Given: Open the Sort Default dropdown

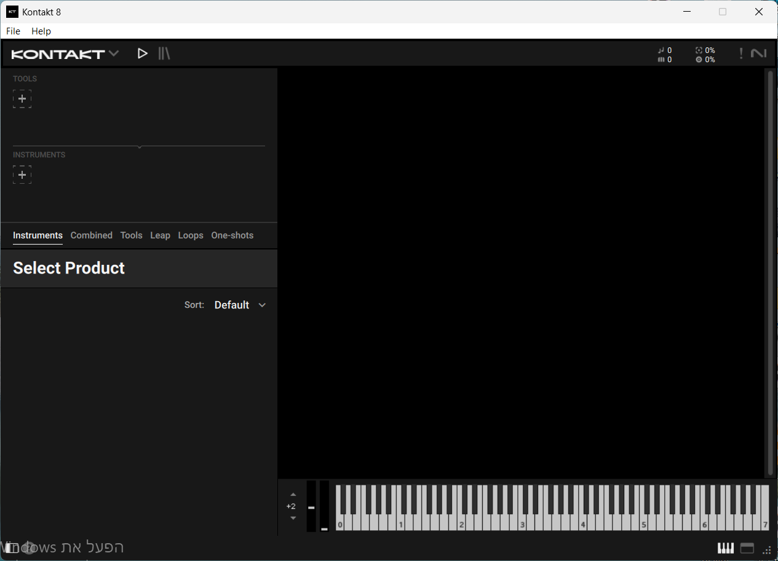Looking at the screenshot, I should click(x=240, y=305).
